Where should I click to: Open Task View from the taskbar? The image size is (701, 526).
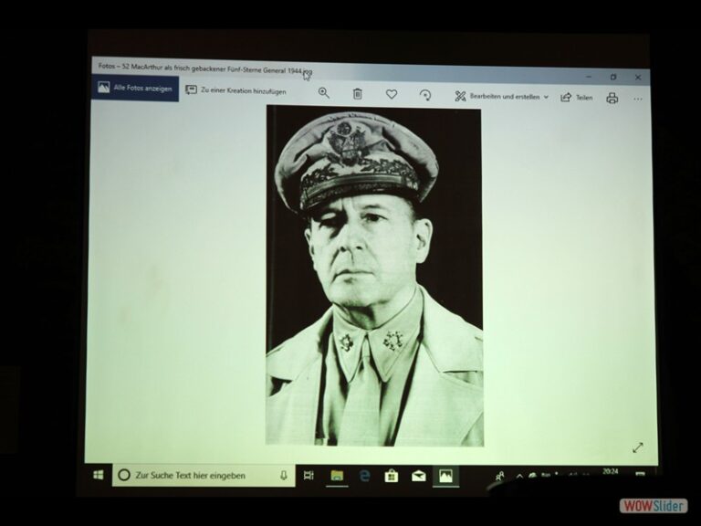tap(309, 475)
